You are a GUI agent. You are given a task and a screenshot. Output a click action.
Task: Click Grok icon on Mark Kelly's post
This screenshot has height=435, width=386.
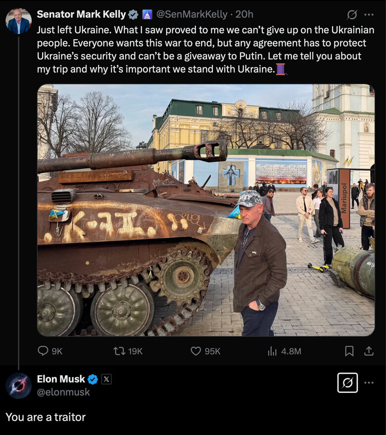click(x=352, y=14)
